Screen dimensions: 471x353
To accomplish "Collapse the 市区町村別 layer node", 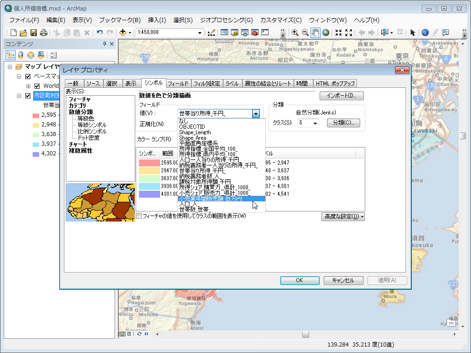I will pos(19,96).
